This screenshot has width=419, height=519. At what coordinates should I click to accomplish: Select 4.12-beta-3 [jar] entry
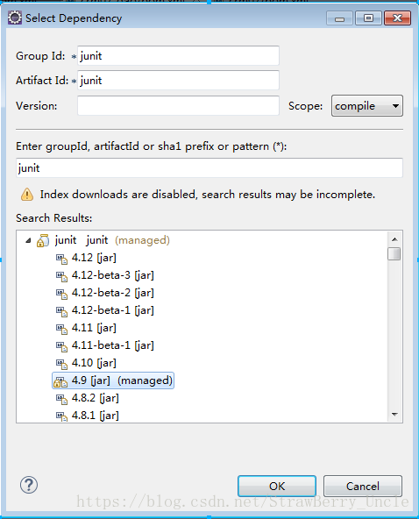click(113, 275)
